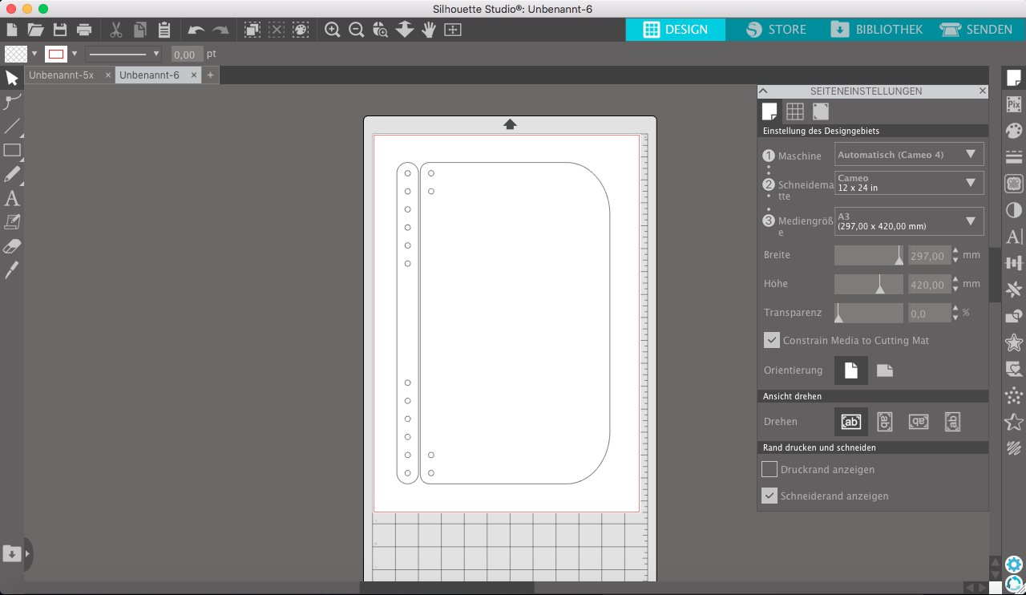Open line color dropdown arrow

pos(75,54)
